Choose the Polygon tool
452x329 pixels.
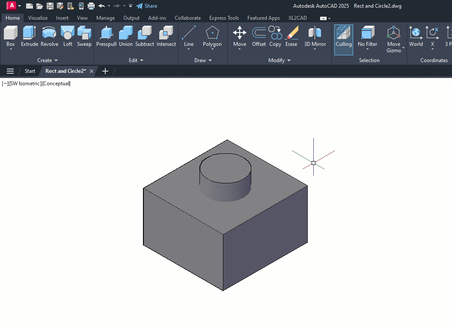[x=212, y=36]
